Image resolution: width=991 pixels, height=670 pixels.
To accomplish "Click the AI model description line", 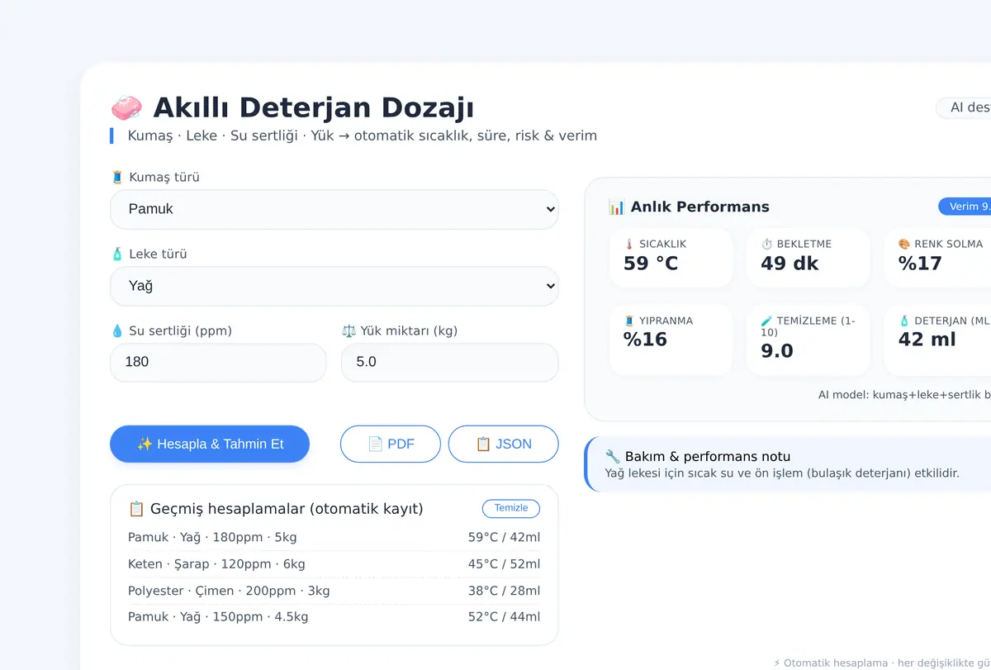I will click(x=904, y=395).
